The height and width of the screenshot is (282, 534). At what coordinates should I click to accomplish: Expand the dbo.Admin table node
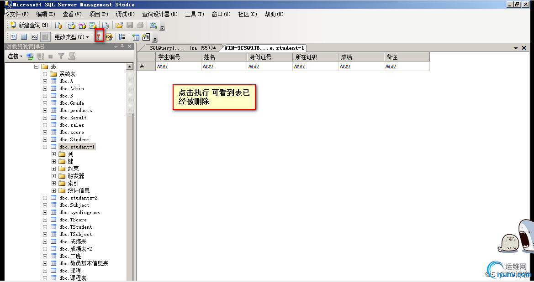[x=45, y=89]
